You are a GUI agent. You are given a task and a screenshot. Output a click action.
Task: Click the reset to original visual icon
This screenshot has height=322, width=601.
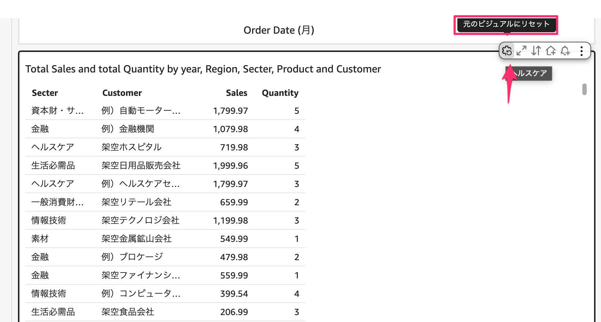tap(507, 51)
